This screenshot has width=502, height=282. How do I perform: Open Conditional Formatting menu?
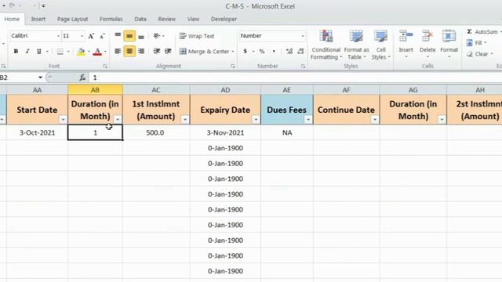(326, 45)
